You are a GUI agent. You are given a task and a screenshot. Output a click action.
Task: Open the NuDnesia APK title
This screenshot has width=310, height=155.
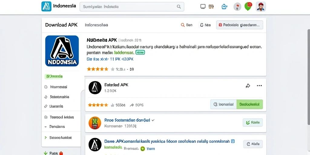102,40
